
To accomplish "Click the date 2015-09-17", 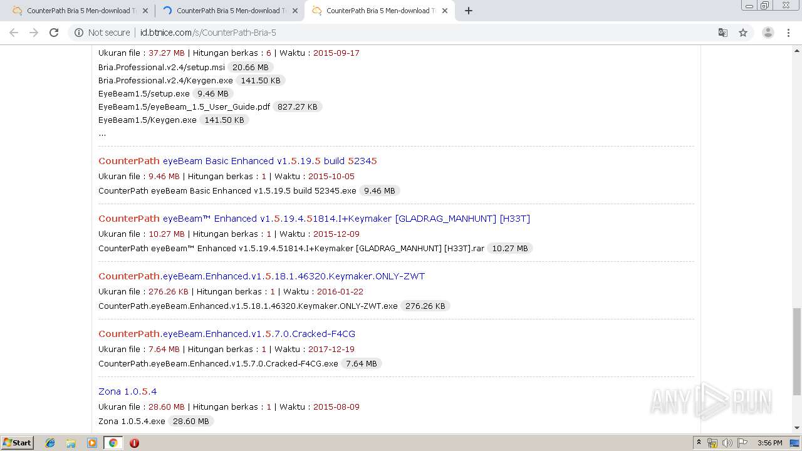I will click(336, 53).
